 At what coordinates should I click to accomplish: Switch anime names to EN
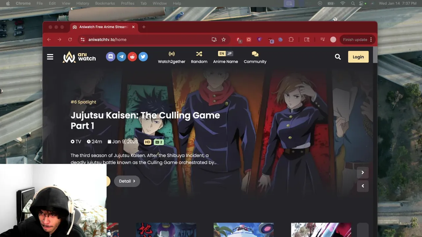(222, 53)
